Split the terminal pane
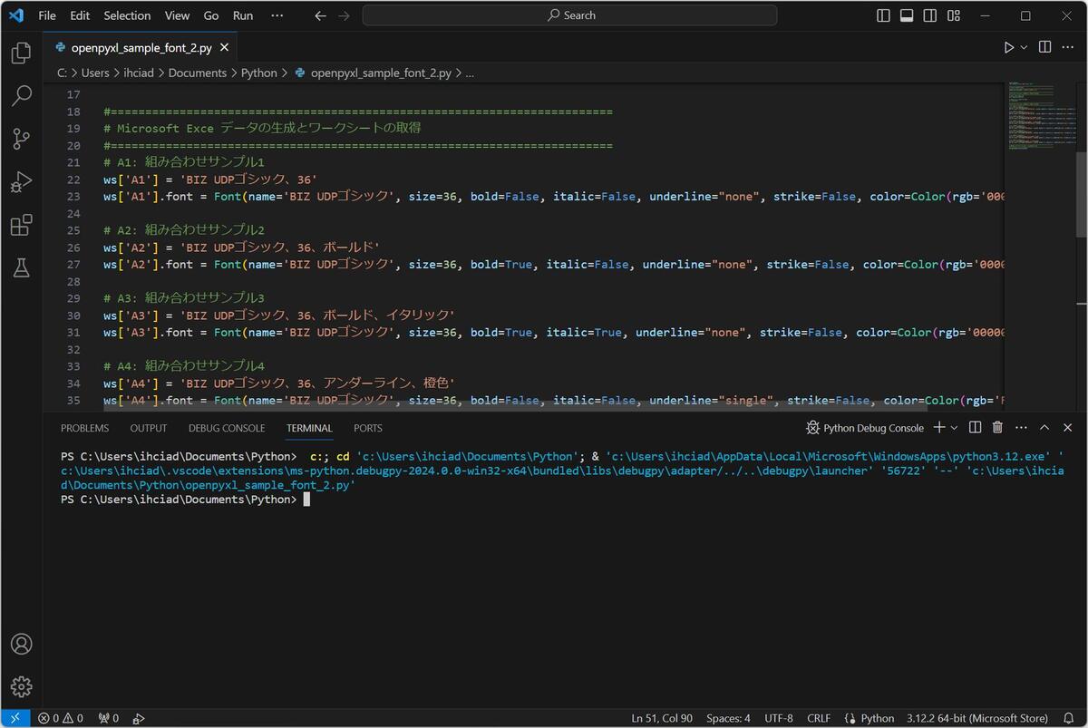The image size is (1088, 728). pyautogui.click(x=975, y=427)
